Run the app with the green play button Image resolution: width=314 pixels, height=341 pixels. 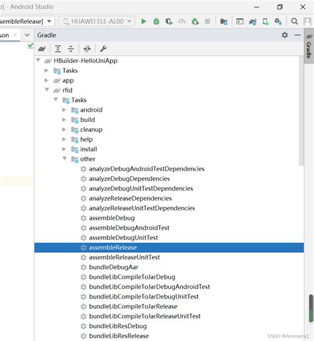coord(144,21)
